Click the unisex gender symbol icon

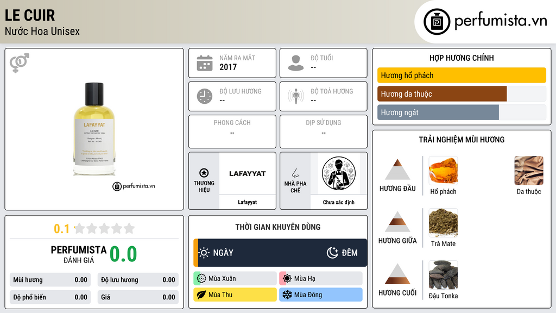[x=20, y=63]
